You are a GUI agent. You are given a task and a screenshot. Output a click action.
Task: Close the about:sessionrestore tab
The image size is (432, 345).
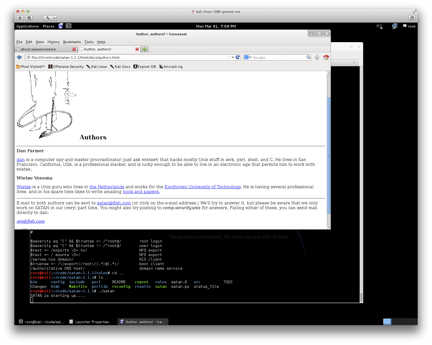[74, 49]
